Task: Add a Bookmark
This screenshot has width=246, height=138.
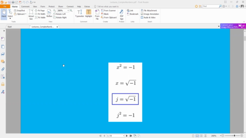Action: click(x=133, y=14)
